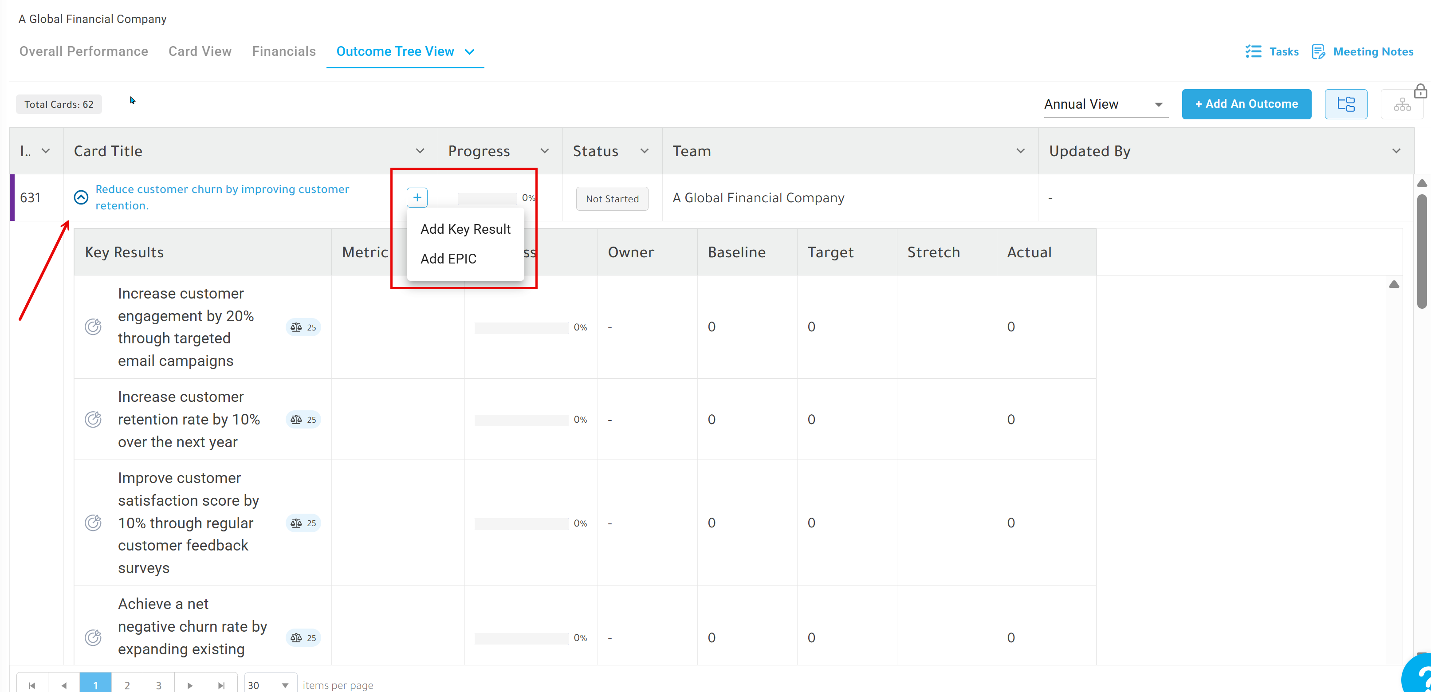The width and height of the screenshot is (1431, 692).
Task: Open the Team column menu chevron
Action: click(x=1021, y=151)
